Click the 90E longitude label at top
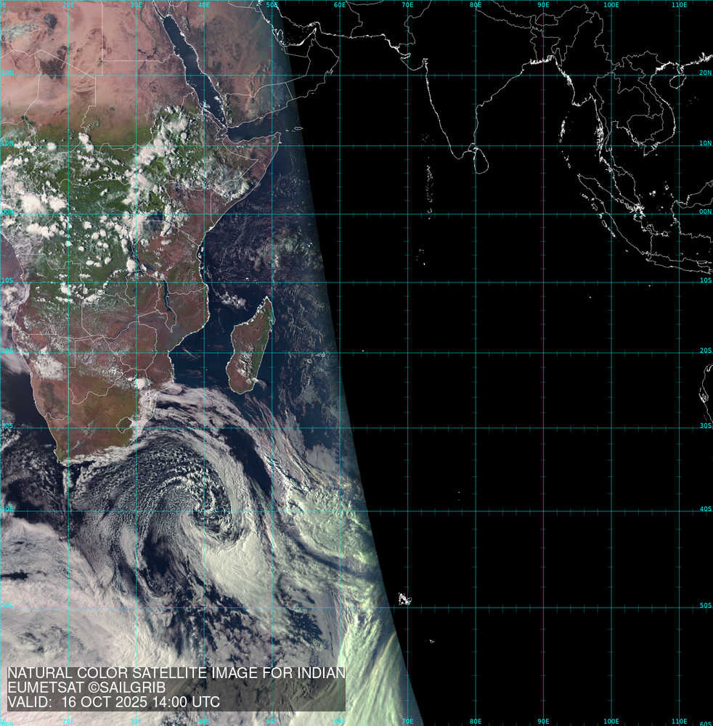The image size is (713, 726). (x=543, y=5)
